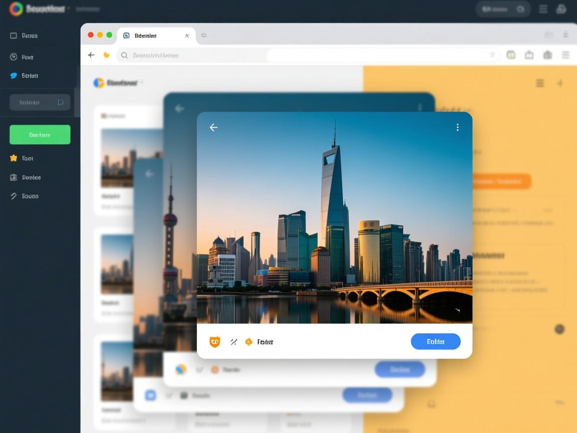
Task: Click the pencil icon at the bottom of the sidebar
Action: point(14,196)
